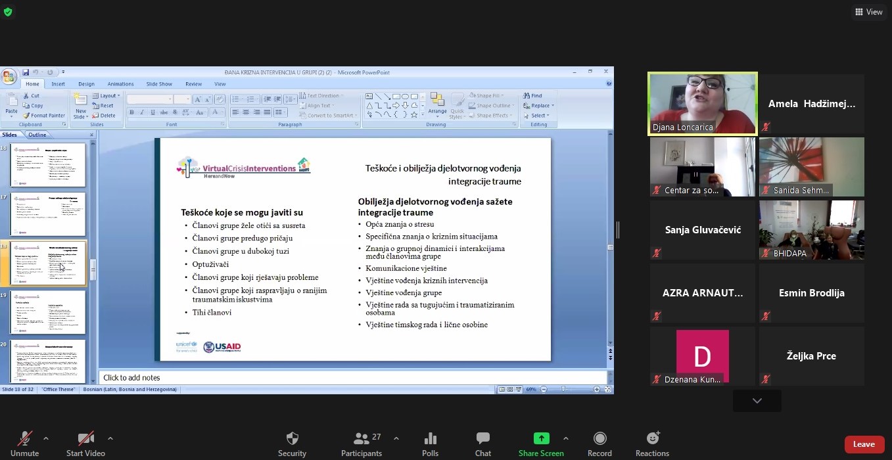Start recording with the Record icon
The height and width of the screenshot is (460, 892).
click(x=599, y=439)
